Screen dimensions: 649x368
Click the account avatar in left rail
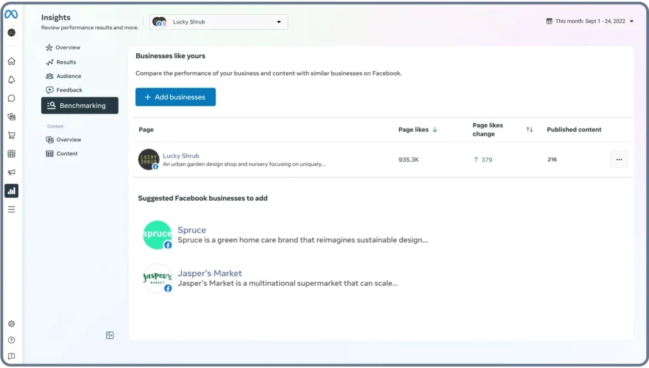point(11,33)
